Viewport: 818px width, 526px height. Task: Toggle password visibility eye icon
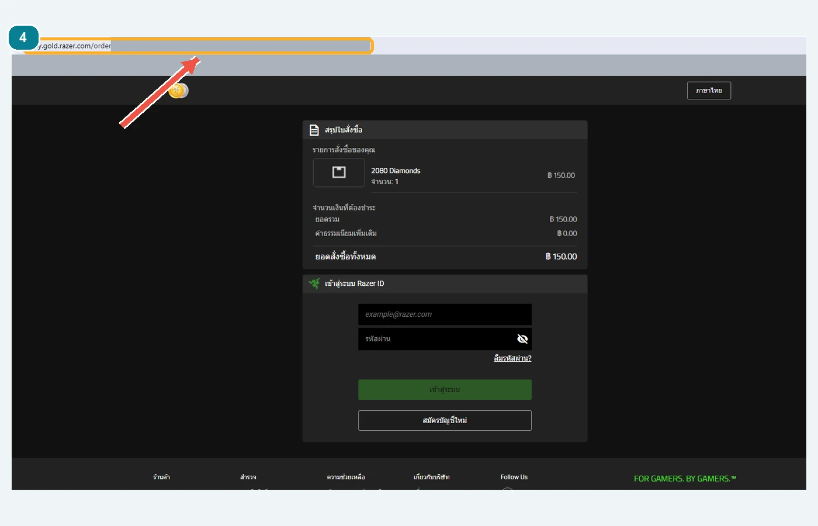click(x=522, y=339)
